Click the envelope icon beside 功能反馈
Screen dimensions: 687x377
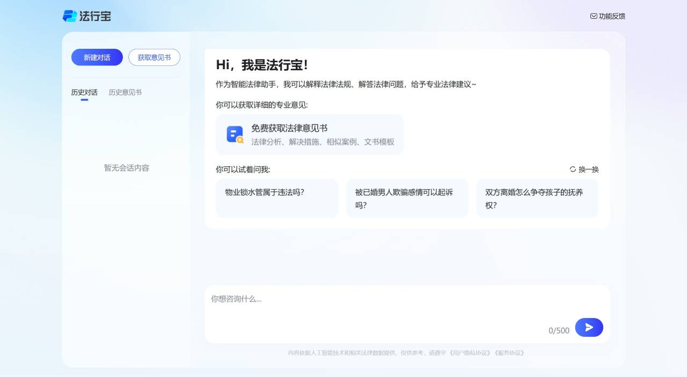point(594,17)
